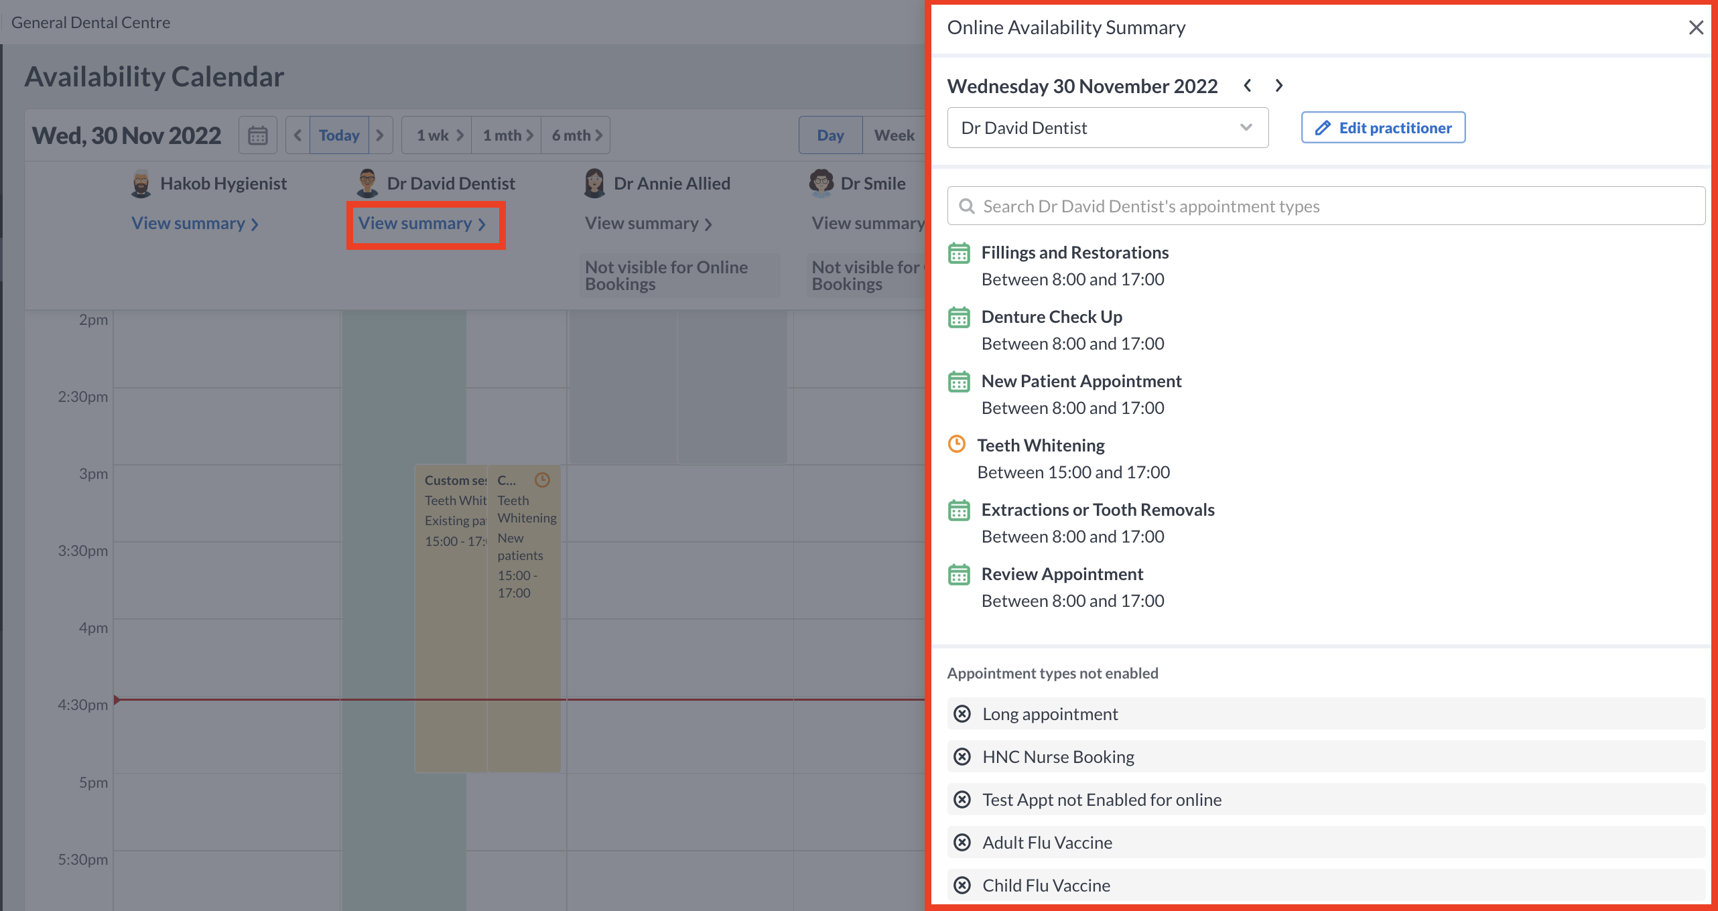Go to previous day using left chevron arrow
This screenshot has height=911, width=1718.
coord(1248,86)
